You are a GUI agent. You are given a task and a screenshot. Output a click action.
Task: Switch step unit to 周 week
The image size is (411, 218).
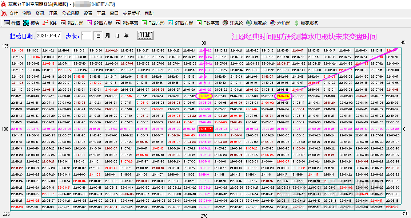click(107, 36)
